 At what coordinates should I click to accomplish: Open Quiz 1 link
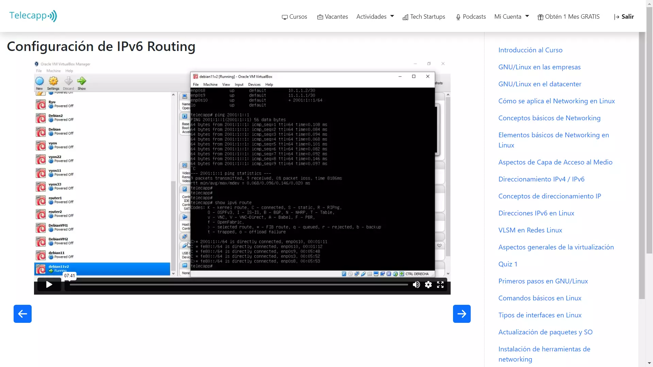(x=507, y=264)
